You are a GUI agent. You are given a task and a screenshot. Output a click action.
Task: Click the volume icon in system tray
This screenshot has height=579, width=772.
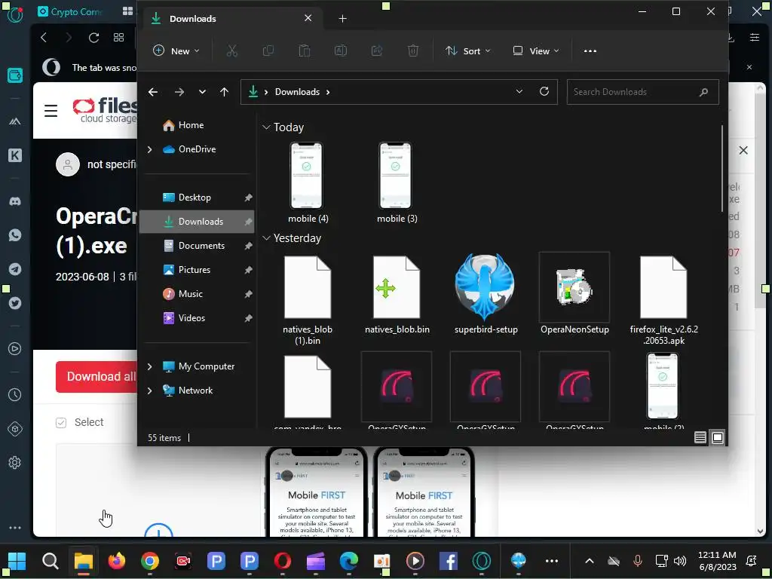pos(680,561)
